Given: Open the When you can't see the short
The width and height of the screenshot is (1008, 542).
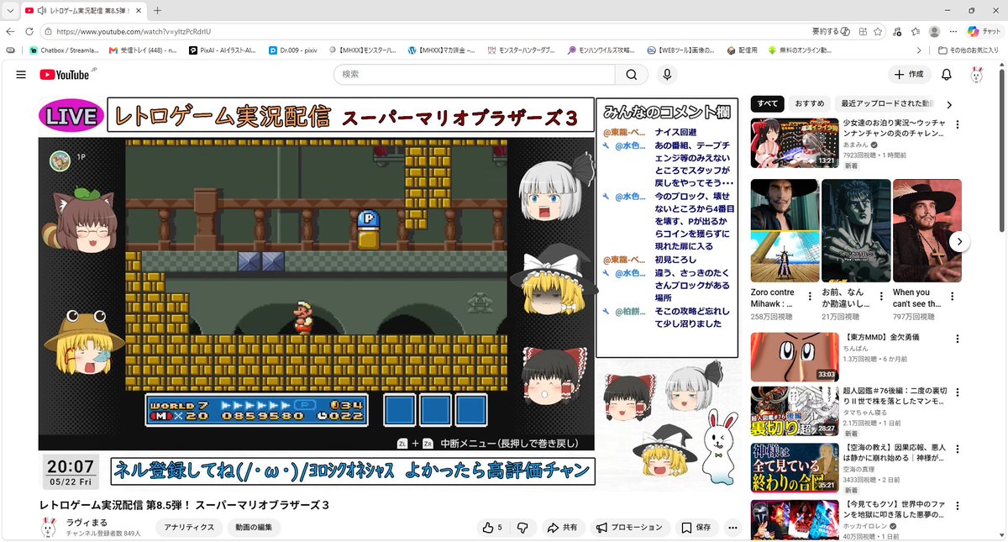Looking at the screenshot, I should point(927,230).
